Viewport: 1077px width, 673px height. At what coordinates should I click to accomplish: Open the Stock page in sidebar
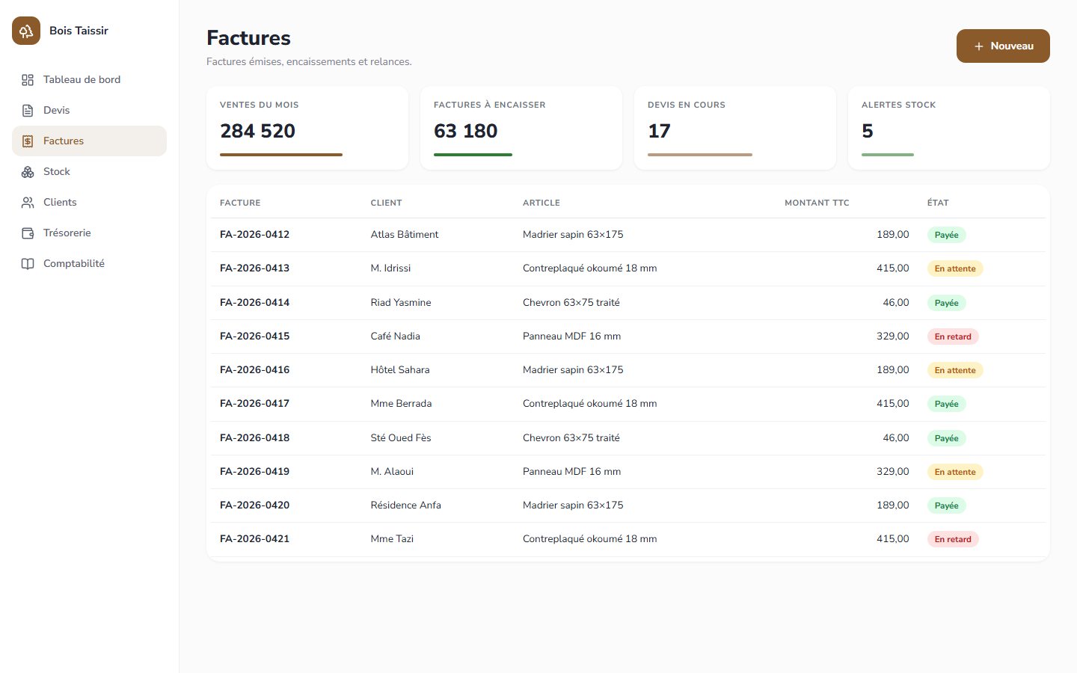[x=89, y=172]
